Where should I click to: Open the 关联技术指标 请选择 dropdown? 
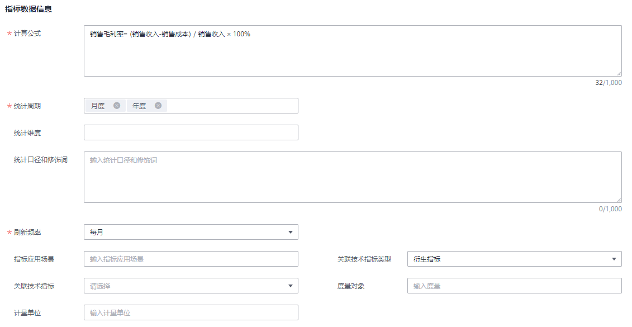[x=191, y=286]
